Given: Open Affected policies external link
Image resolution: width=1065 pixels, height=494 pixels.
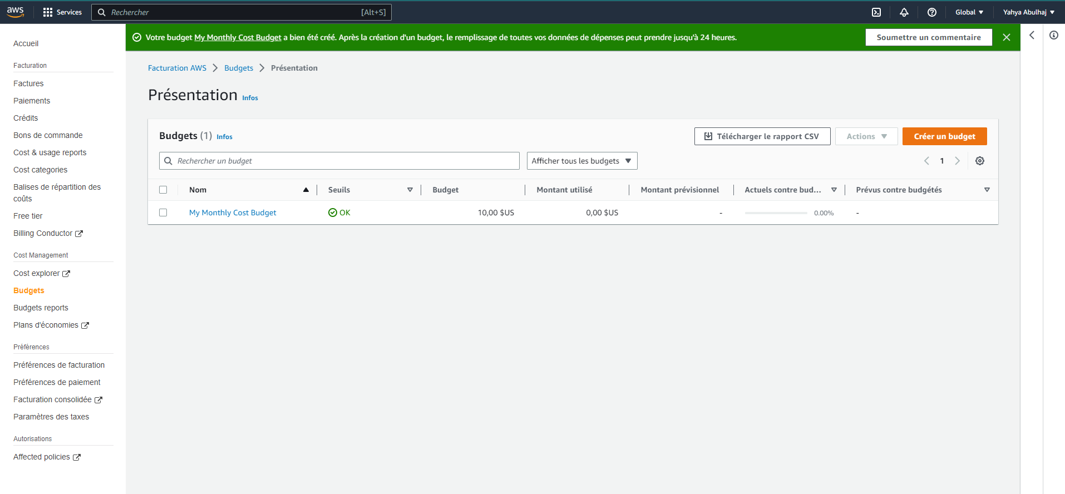Looking at the screenshot, I should 47,457.
